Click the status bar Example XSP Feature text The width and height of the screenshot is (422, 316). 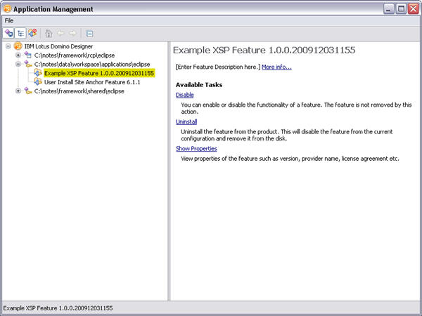pos(58,308)
